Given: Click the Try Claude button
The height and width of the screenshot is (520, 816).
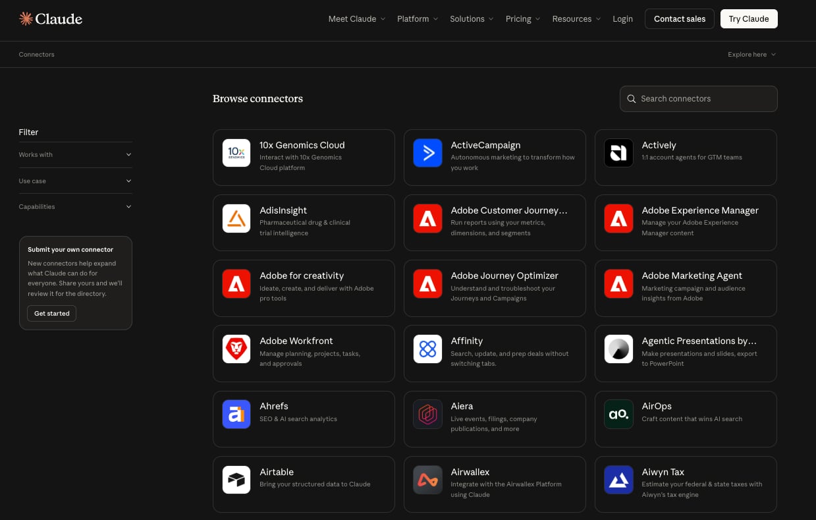Looking at the screenshot, I should point(749,18).
